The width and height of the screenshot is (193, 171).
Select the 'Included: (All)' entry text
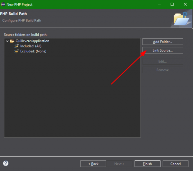point(31,46)
